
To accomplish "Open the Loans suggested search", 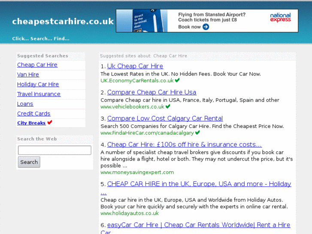I will (25, 104).
